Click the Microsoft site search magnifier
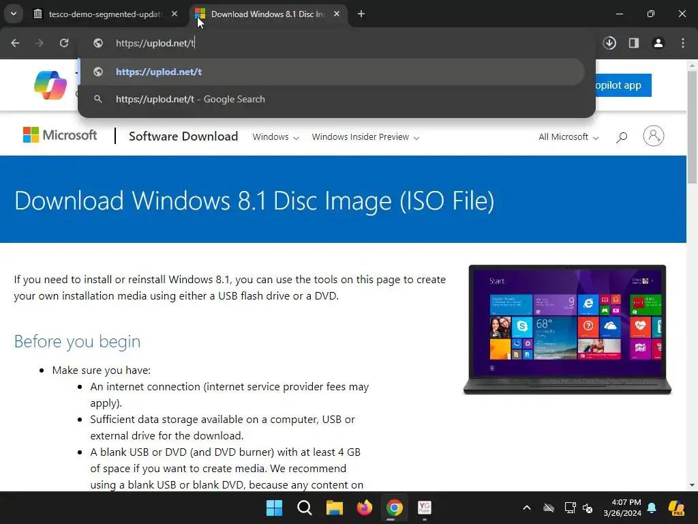This screenshot has width=698, height=524. click(x=622, y=137)
